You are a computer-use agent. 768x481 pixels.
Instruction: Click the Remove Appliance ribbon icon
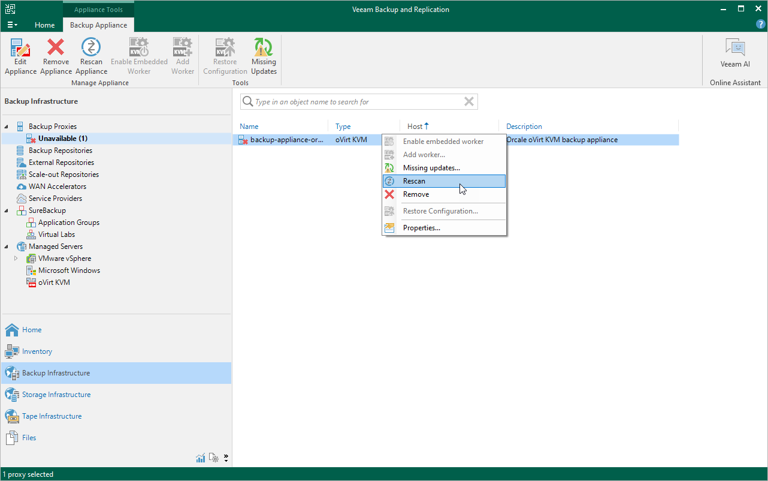pyautogui.click(x=56, y=56)
